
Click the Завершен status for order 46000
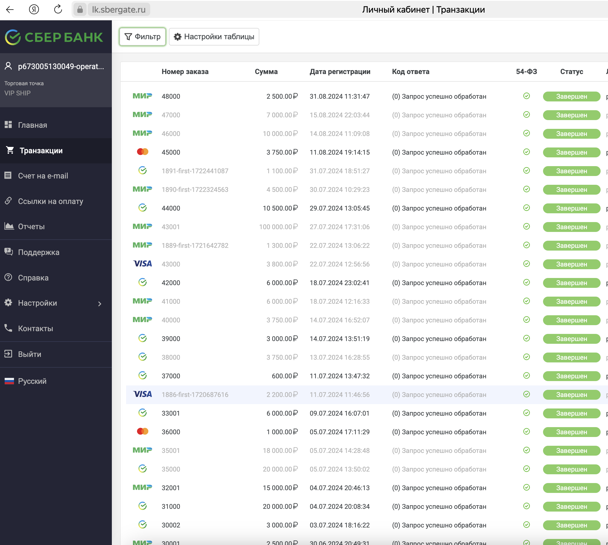point(572,134)
